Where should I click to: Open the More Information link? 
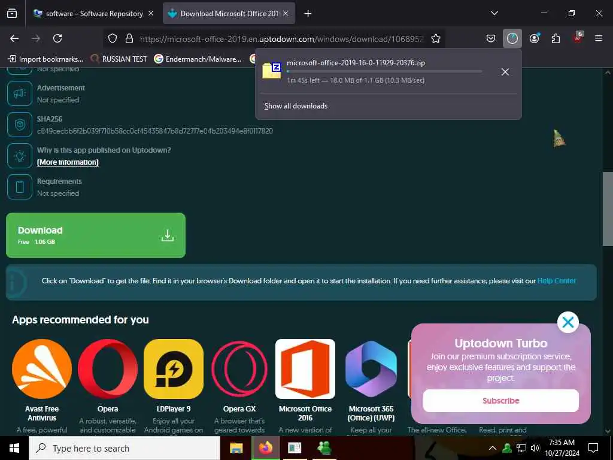pyautogui.click(x=68, y=162)
